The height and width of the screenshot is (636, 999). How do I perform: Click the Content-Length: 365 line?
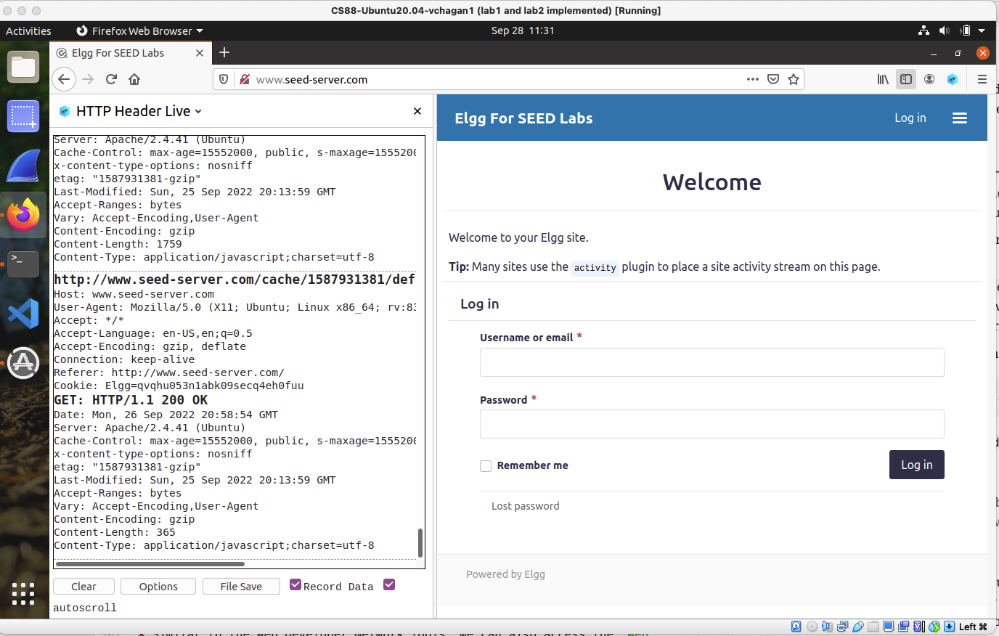[x=115, y=532]
